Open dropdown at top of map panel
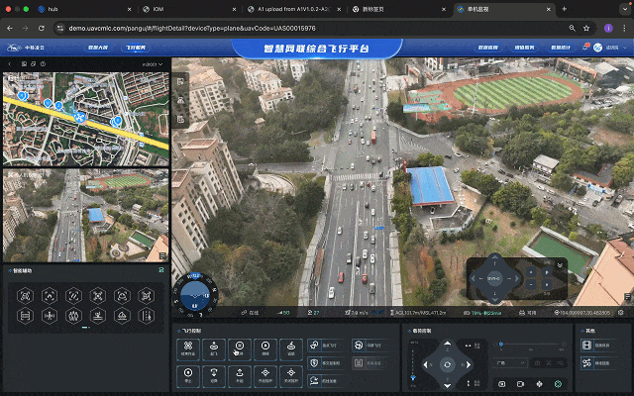 [152, 64]
